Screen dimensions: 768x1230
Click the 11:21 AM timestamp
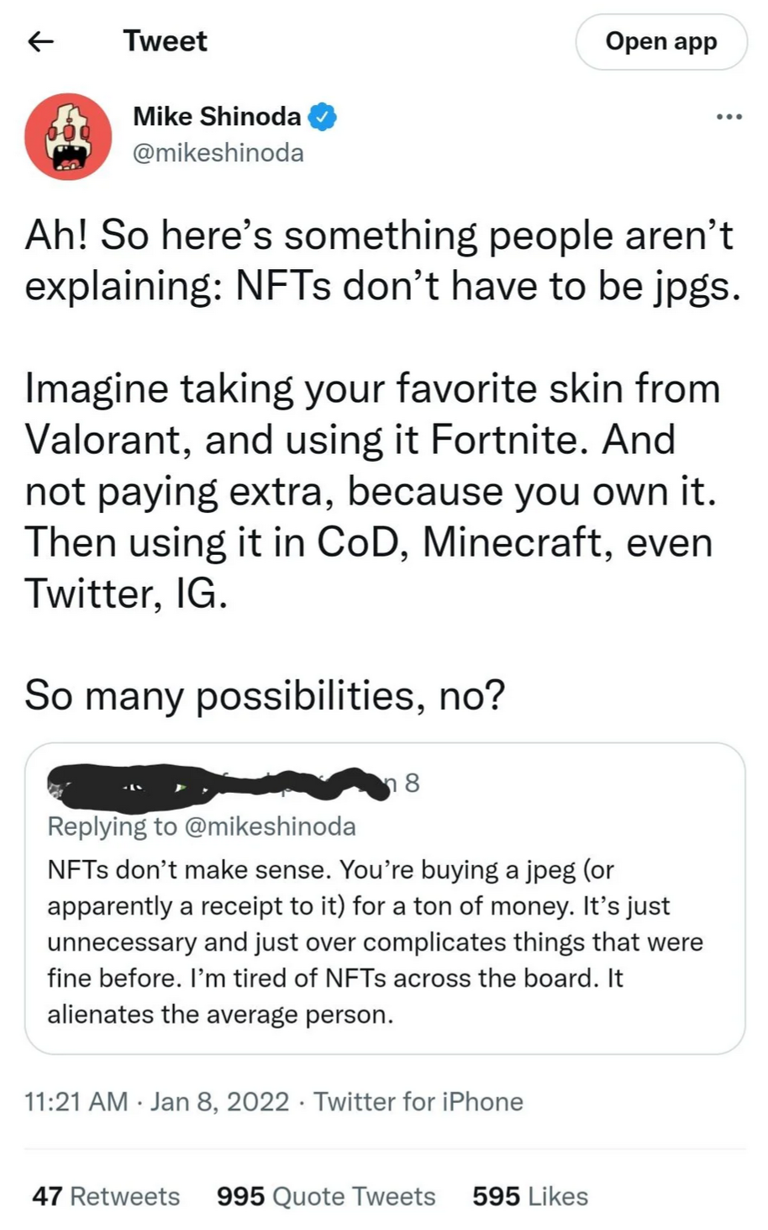point(76,1101)
